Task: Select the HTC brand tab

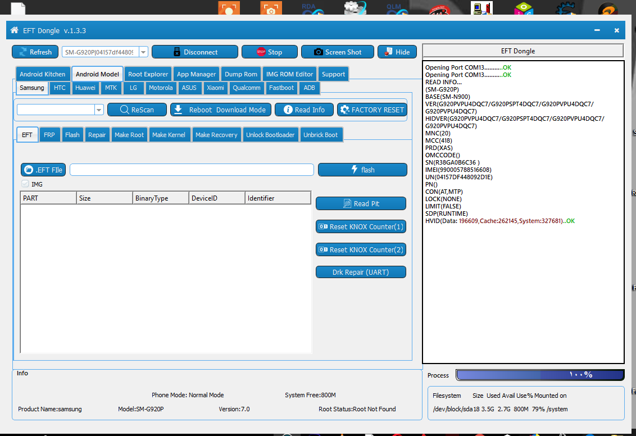Action: coord(60,88)
